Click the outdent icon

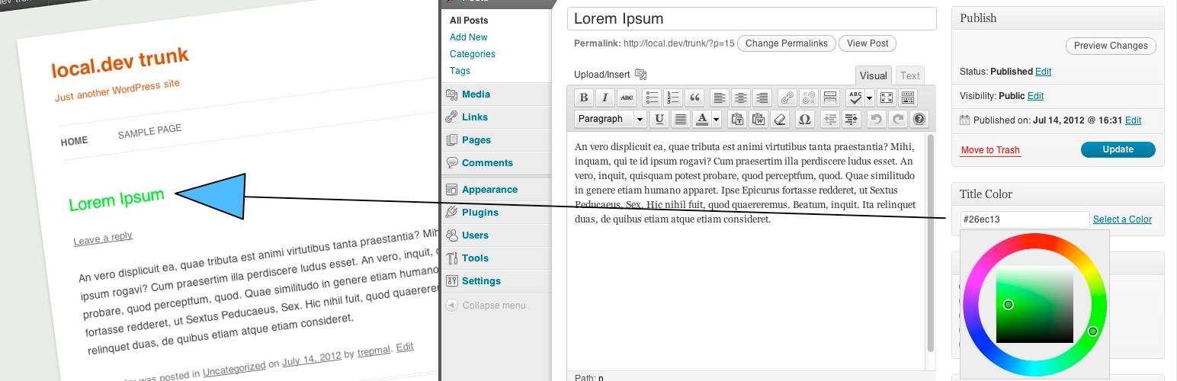point(830,119)
